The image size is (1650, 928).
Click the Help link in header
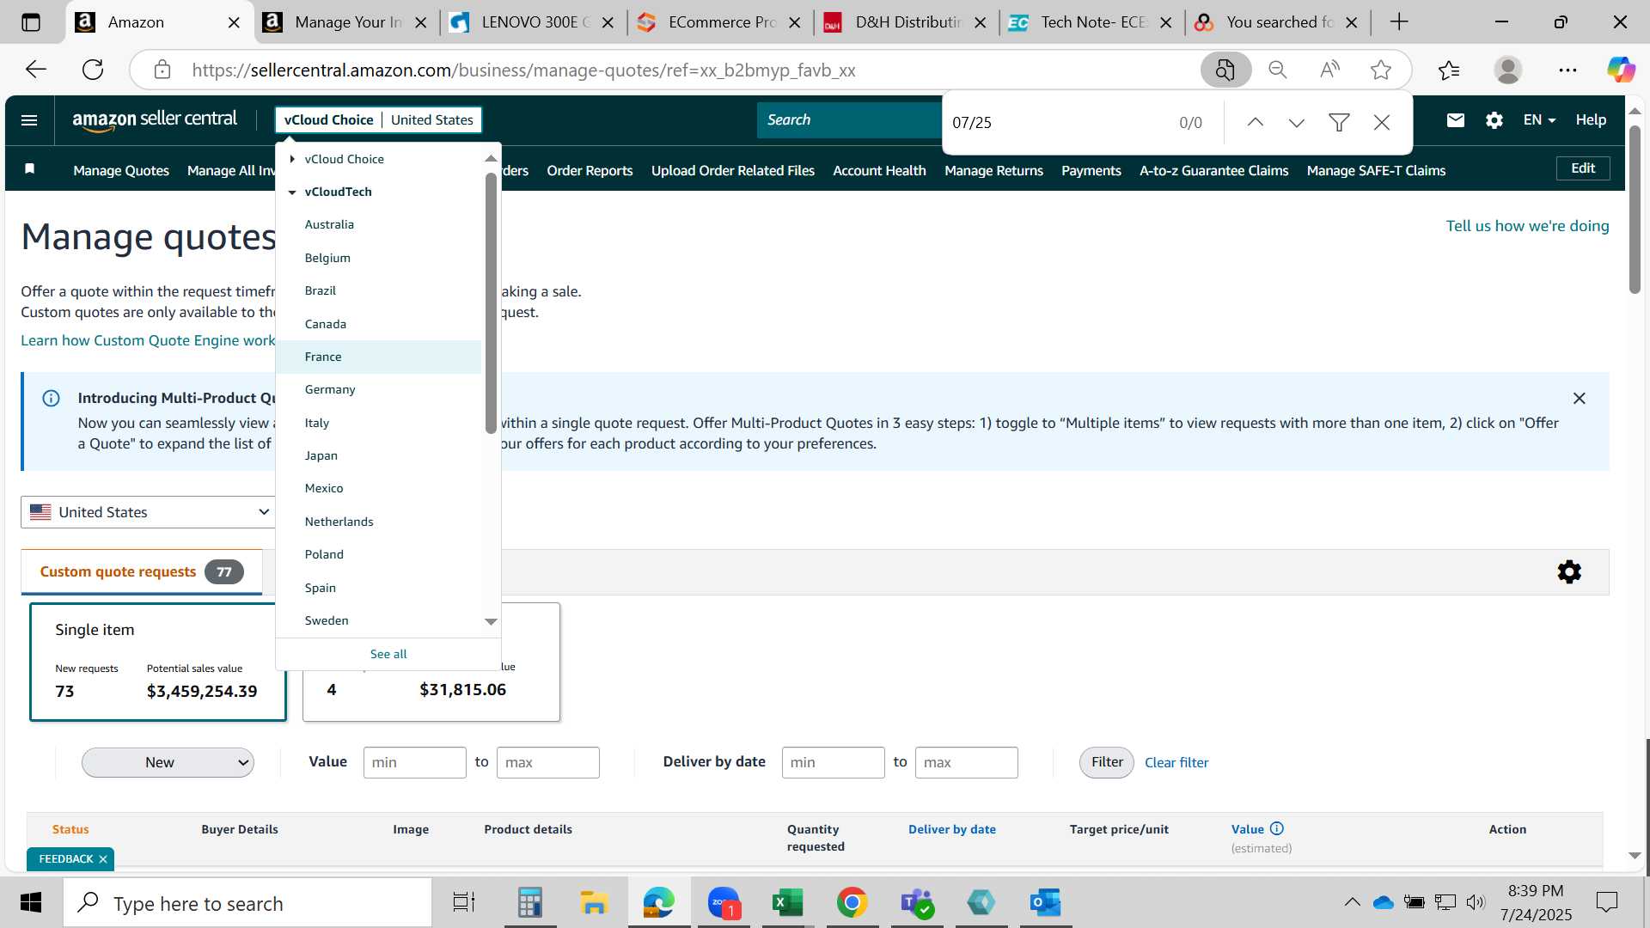(1591, 120)
